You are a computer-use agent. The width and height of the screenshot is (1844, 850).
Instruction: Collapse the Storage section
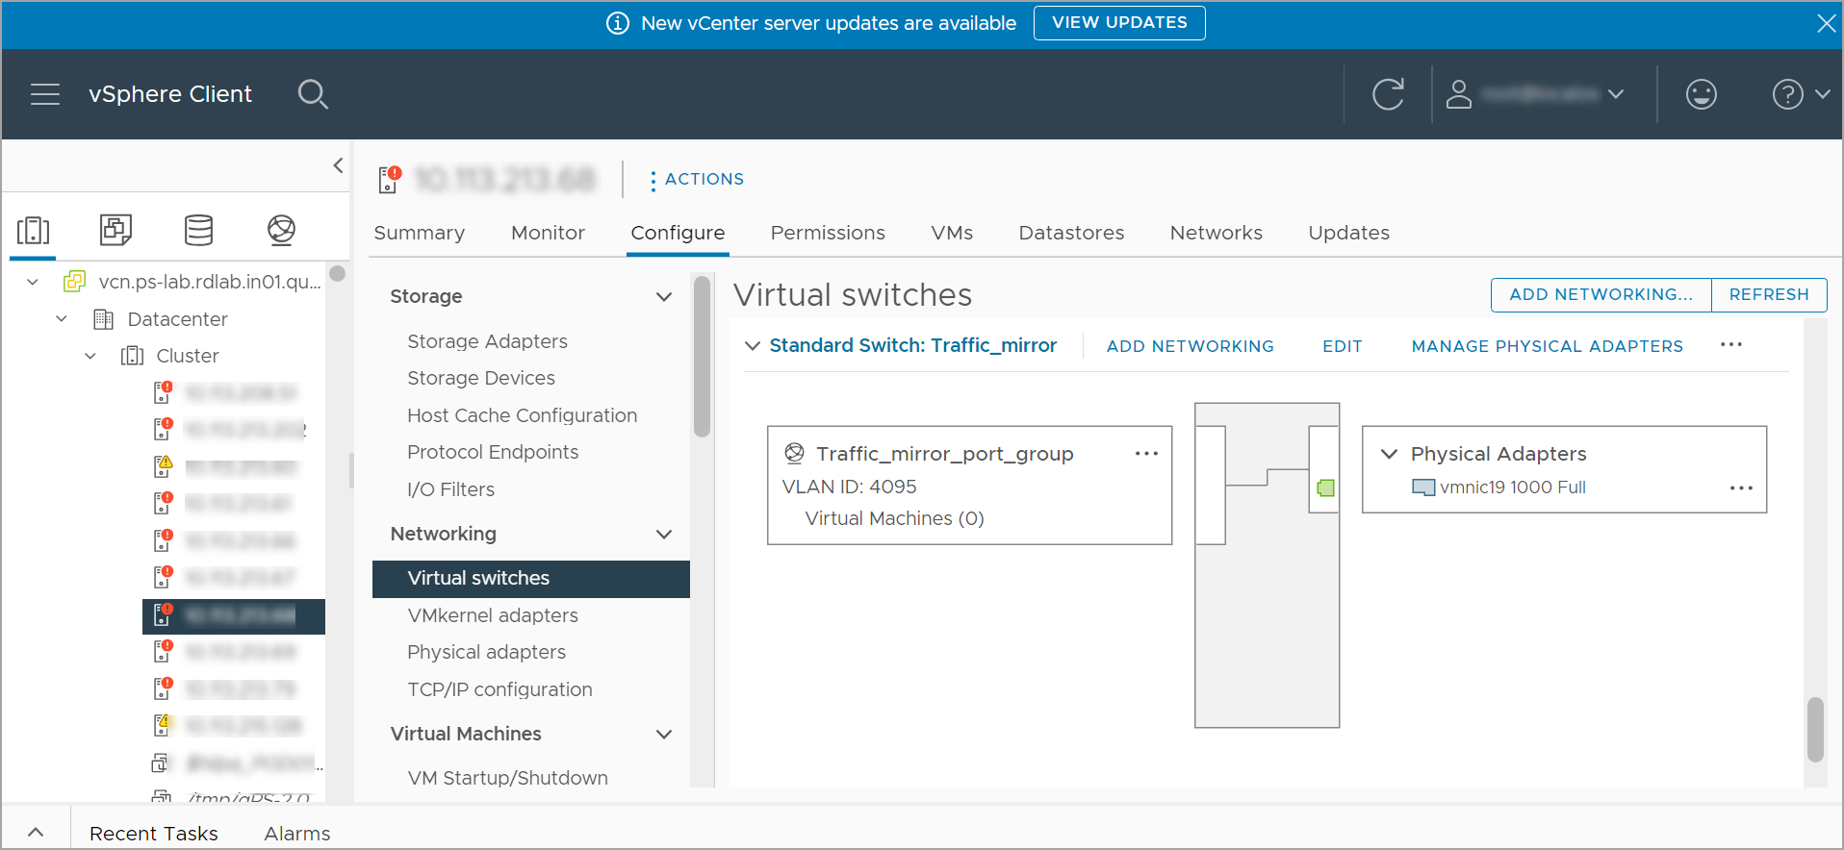pos(663,296)
